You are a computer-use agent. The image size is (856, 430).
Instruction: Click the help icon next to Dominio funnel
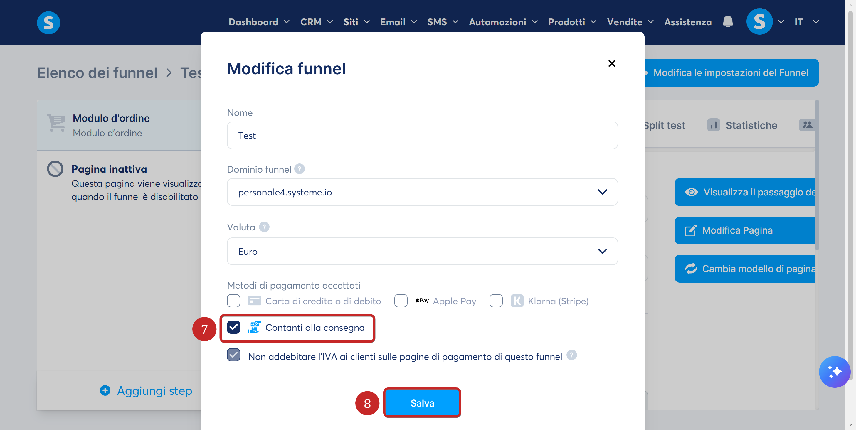[x=300, y=169]
